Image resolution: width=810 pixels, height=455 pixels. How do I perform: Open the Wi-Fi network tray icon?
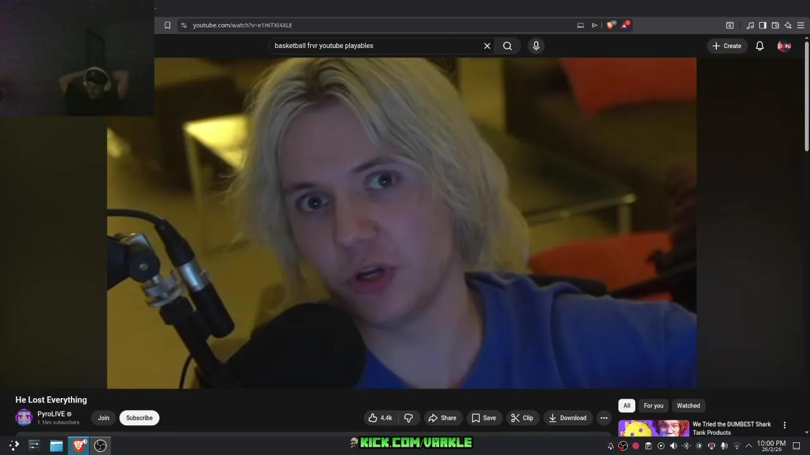737,446
